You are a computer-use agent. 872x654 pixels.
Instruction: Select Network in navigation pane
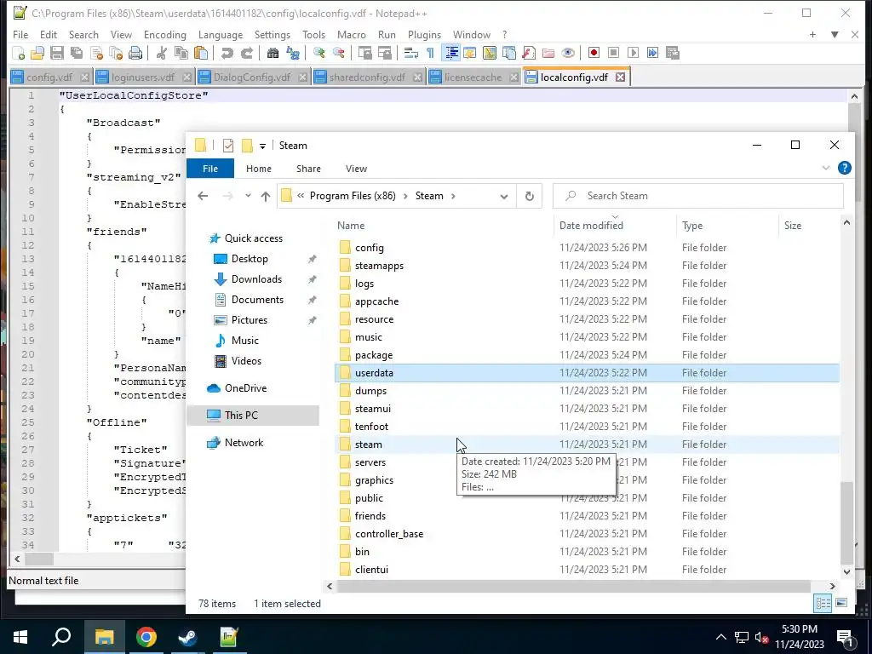(x=244, y=443)
